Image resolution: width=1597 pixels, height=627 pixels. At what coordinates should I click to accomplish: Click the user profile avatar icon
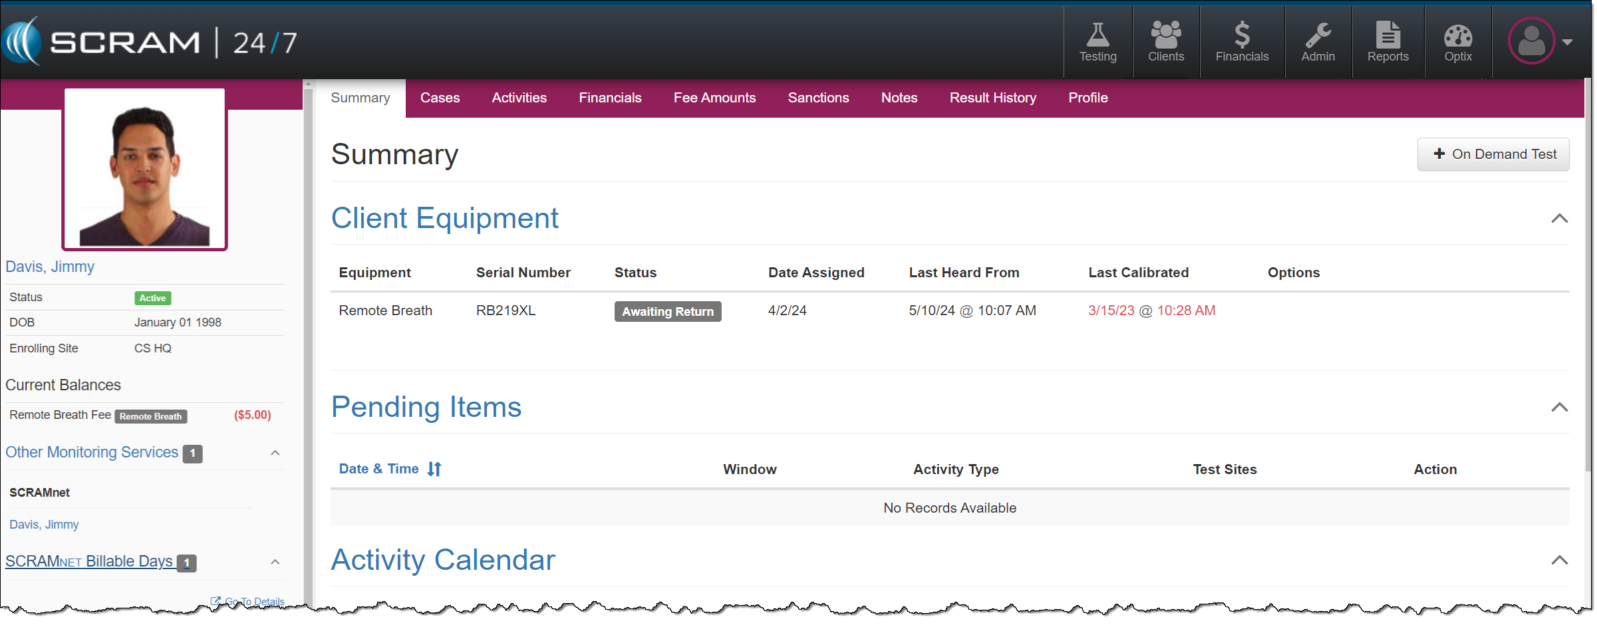click(1530, 41)
